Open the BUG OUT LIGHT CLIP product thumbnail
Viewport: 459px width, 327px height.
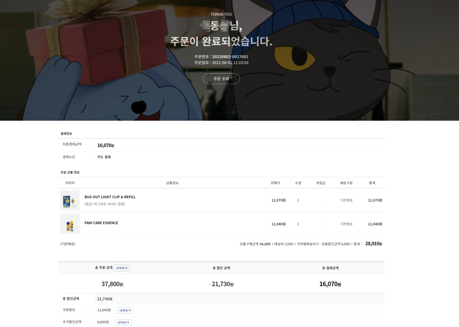70,200
